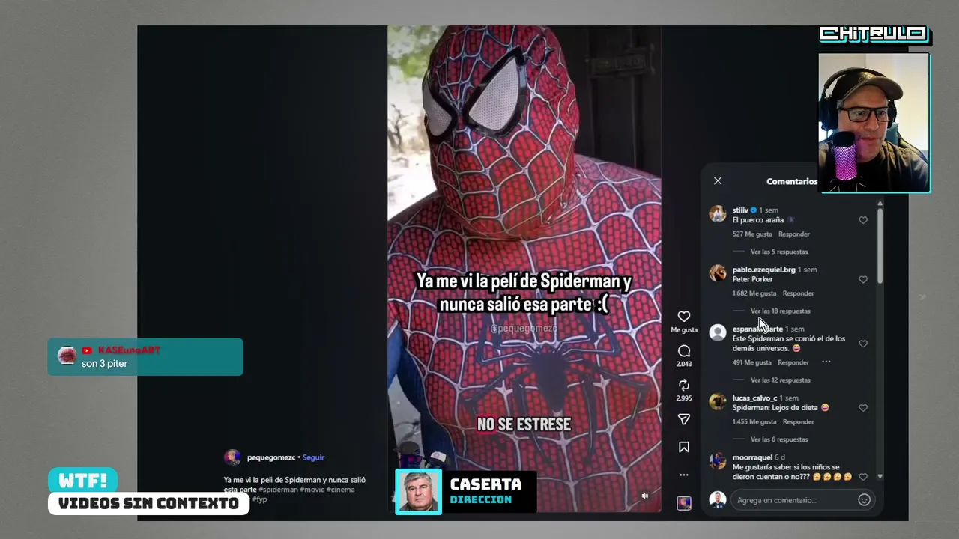Viewport: 959px width, 539px height.
Task: Click the caption 'Ya me vi la peli' under pequegomezc
Action: point(294,484)
